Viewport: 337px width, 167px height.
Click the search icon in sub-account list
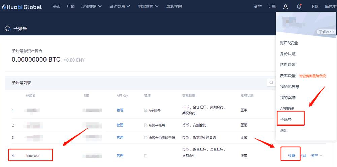pos(271,83)
